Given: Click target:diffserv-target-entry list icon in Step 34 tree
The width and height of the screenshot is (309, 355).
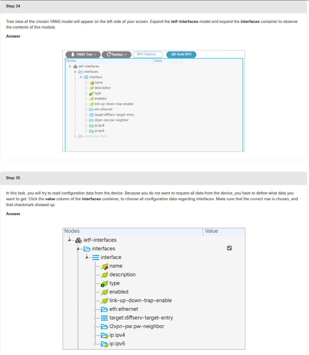Looking at the screenshot, I should tap(91, 115).
